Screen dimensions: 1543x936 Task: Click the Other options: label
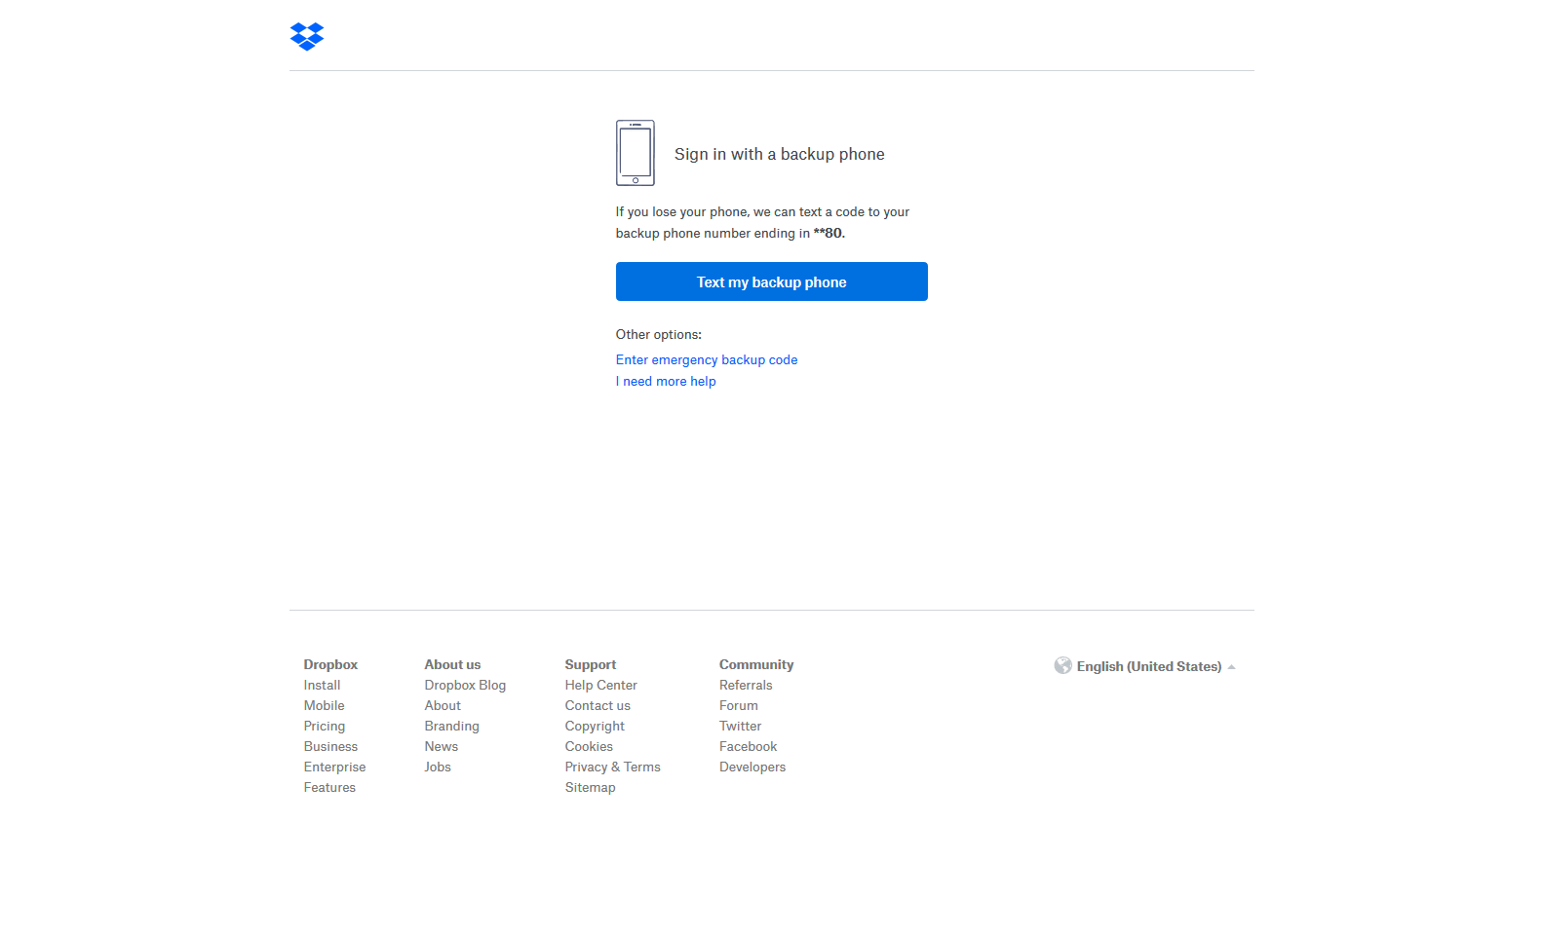[x=659, y=334]
